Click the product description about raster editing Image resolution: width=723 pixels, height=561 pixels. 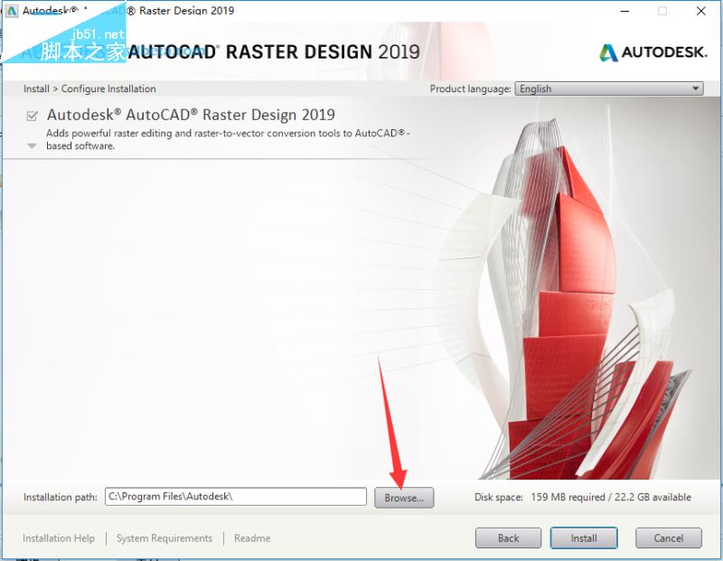(x=229, y=139)
